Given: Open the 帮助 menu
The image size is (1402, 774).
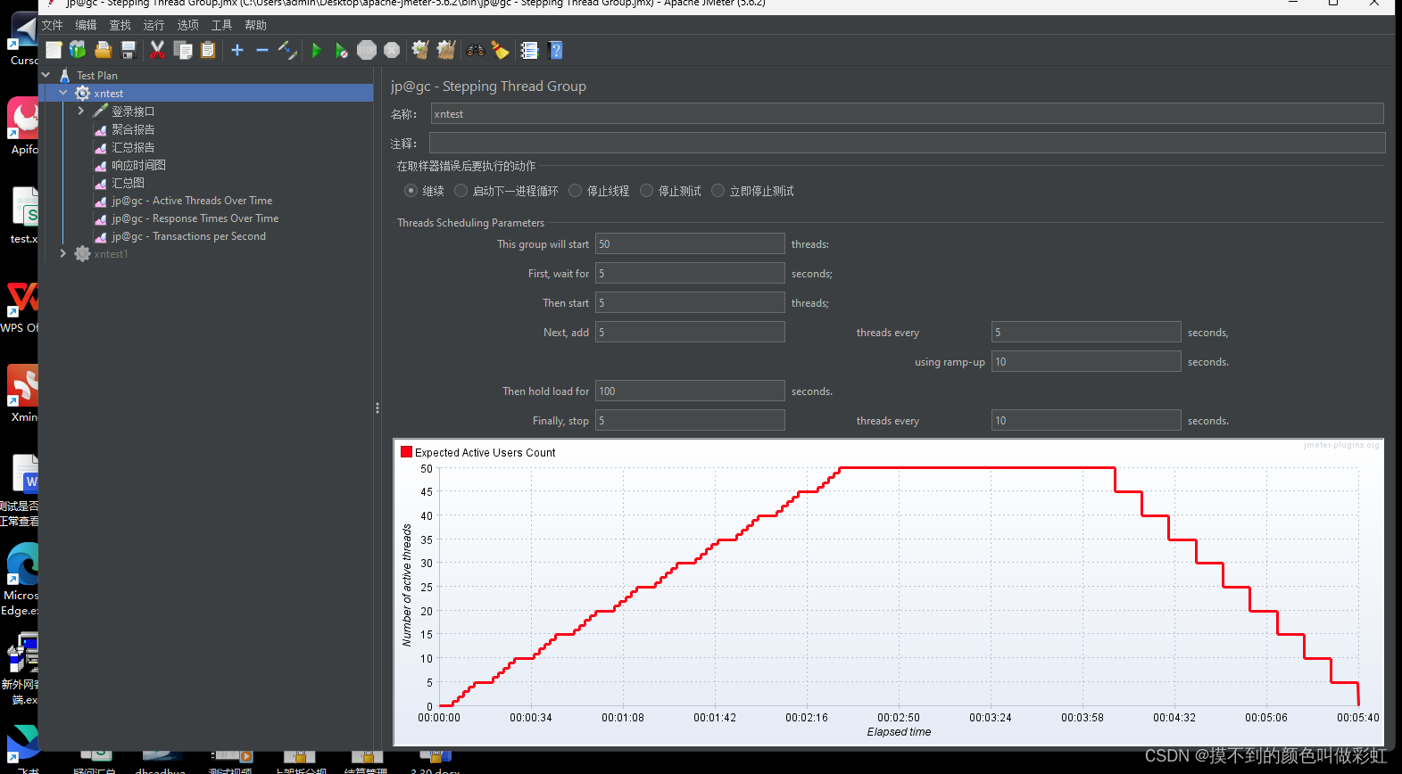Looking at the screenshot, I should pos(255,25).
